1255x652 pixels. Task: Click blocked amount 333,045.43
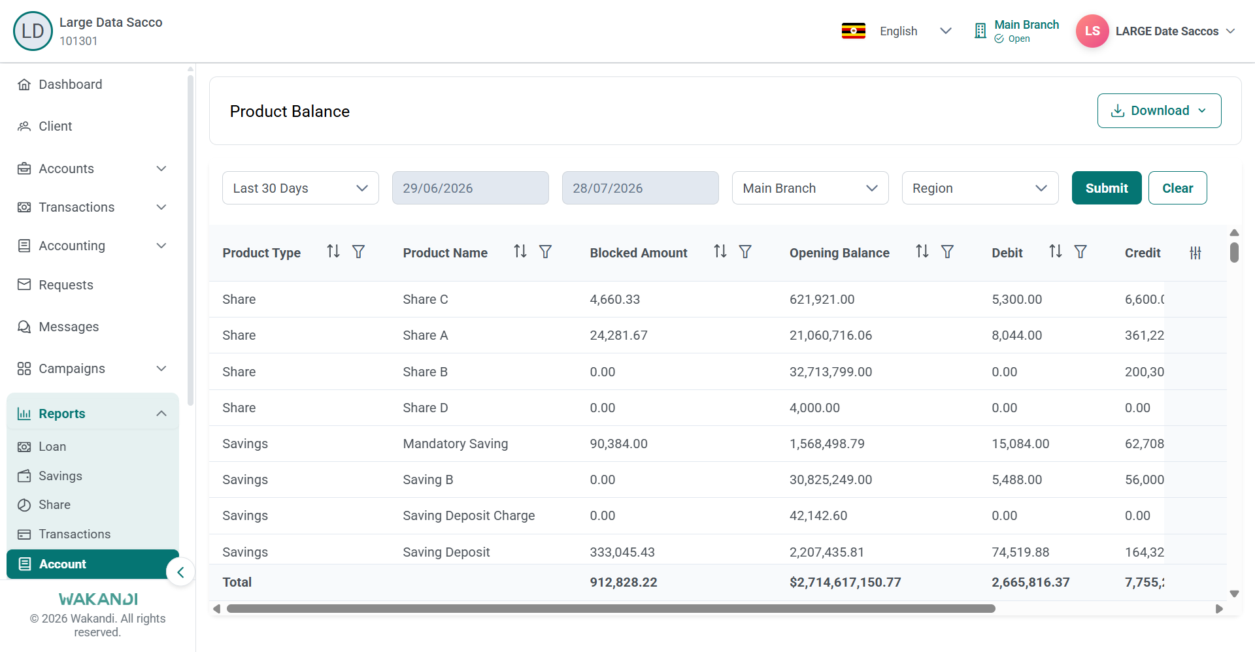tap(622, 552)
